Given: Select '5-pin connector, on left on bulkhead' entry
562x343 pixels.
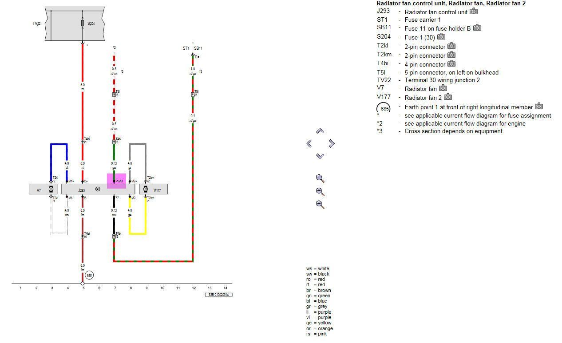Looking at the screenshot, I should (x=451, y=72).
